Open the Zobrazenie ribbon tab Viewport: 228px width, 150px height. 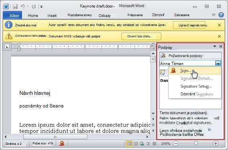(x=182, y=15)
